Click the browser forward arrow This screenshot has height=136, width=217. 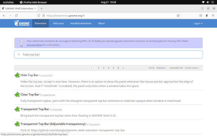[10, 16]
